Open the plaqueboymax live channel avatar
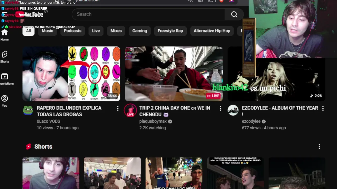337x189 pixels. (130, 111)
